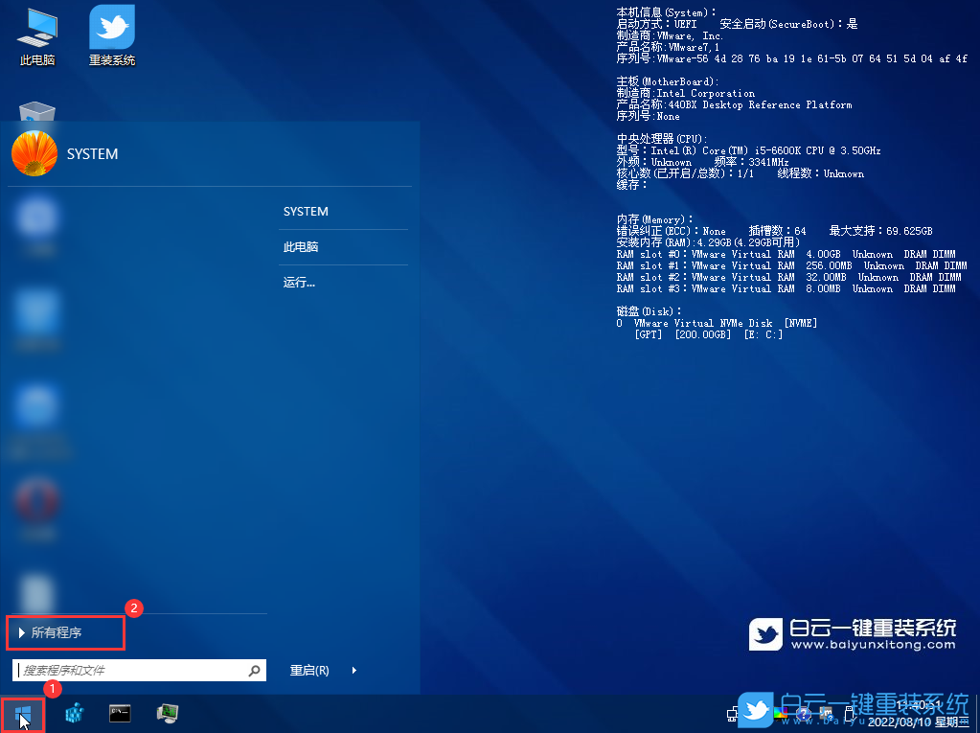
Task: Open the blue network taskbar icon
Action: click(x=74, y=713)
